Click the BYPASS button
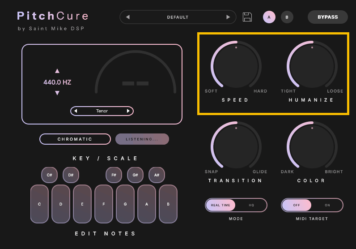Viewport: 356px width, 249px height. pos(328,17)
